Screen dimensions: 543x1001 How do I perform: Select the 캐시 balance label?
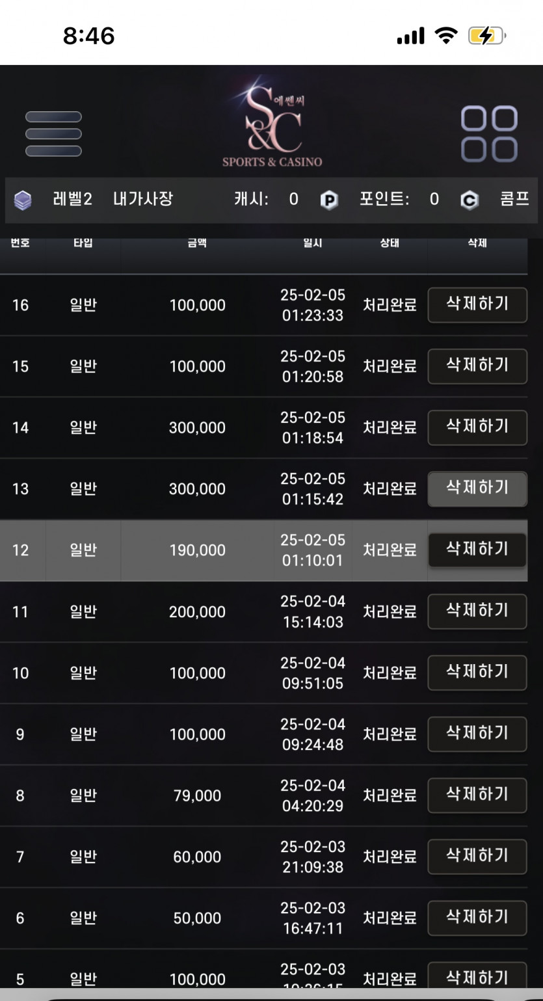(251, 199)
